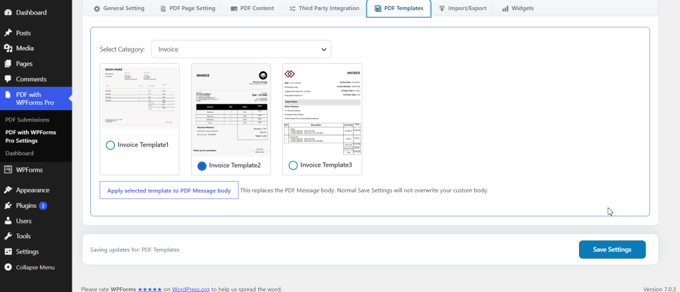The height and width of the screenshot is (292, 680).
Task: Click the page icon on PDF Page Setting tab
Action: (163, 8)
